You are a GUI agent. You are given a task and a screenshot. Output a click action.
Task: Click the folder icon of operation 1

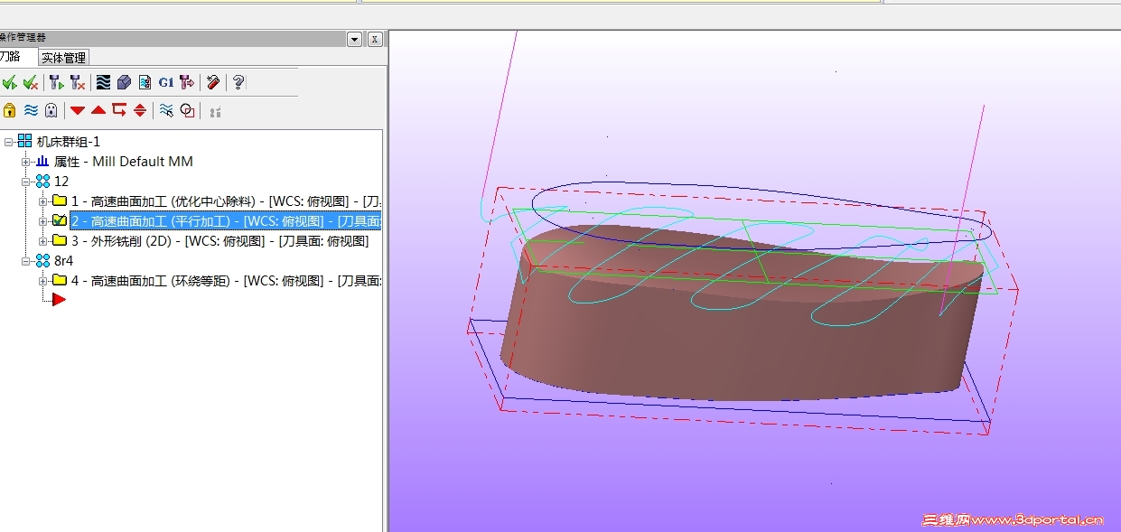60,201
